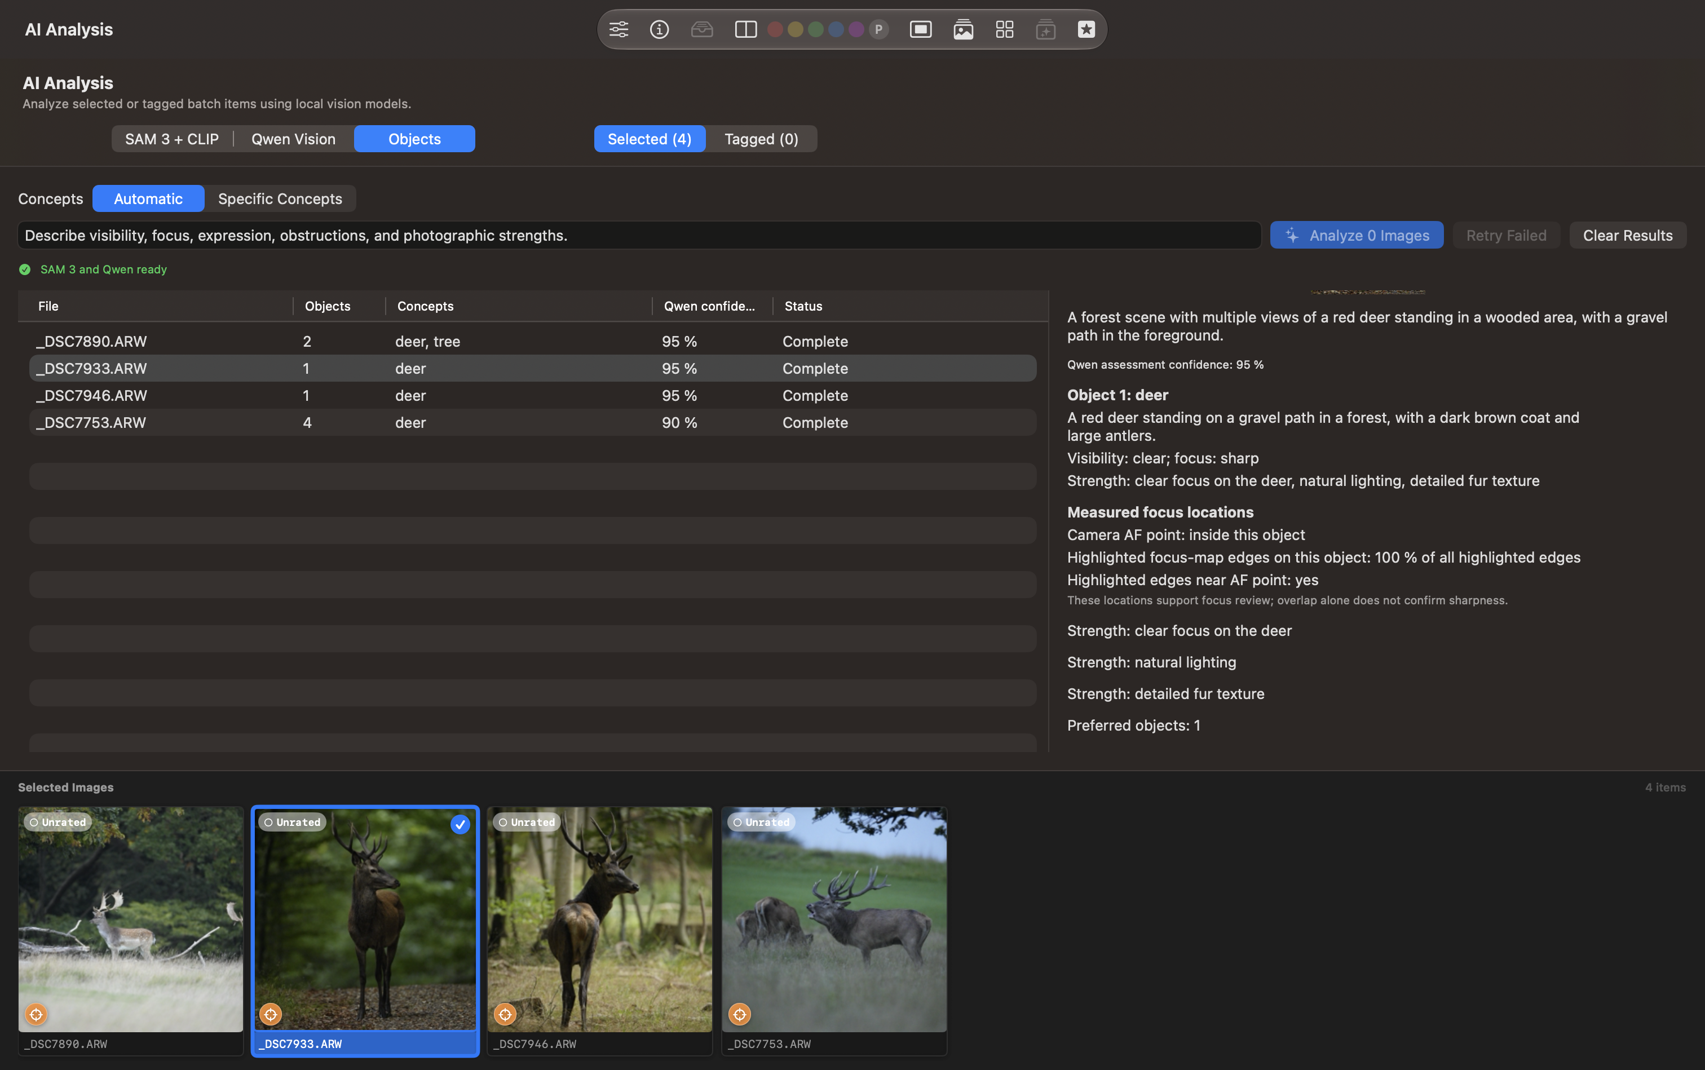Choose Specific Concepts mode
1705x1070 pixels.
click(x=280, y=199)
